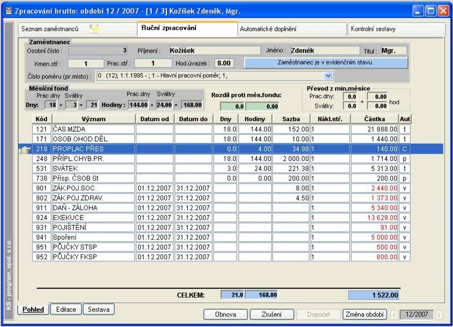Go to previous period with left arrow

tap(394, 315)
